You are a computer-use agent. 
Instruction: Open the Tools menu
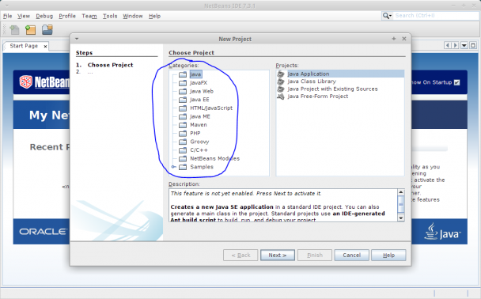click(110, 16)
